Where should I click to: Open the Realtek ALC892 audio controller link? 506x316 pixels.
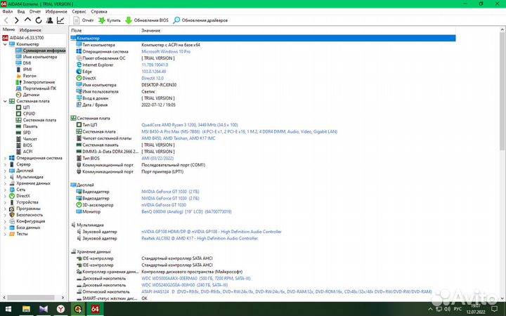(x=200, y=239)
